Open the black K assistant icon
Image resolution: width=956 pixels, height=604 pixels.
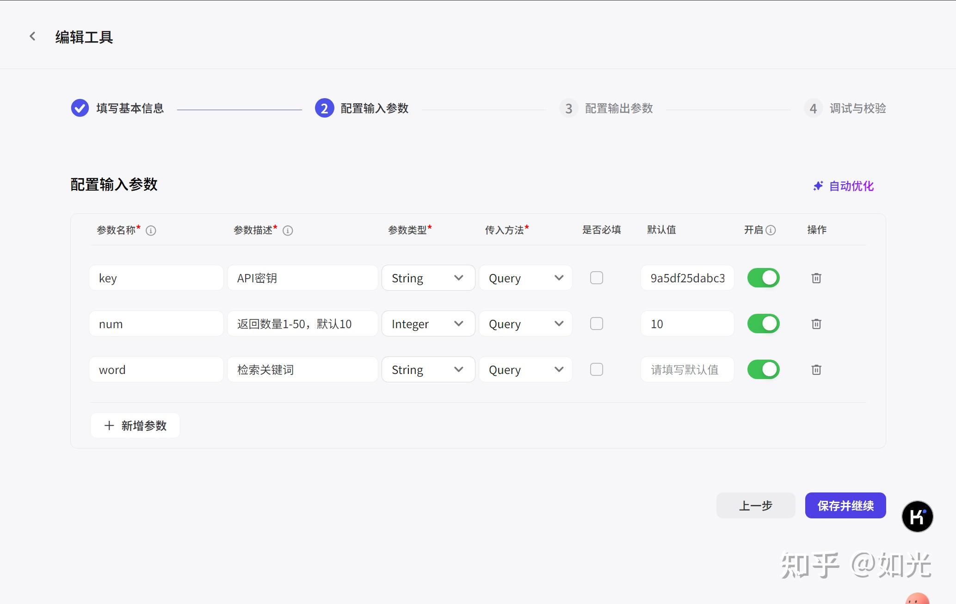917,517
